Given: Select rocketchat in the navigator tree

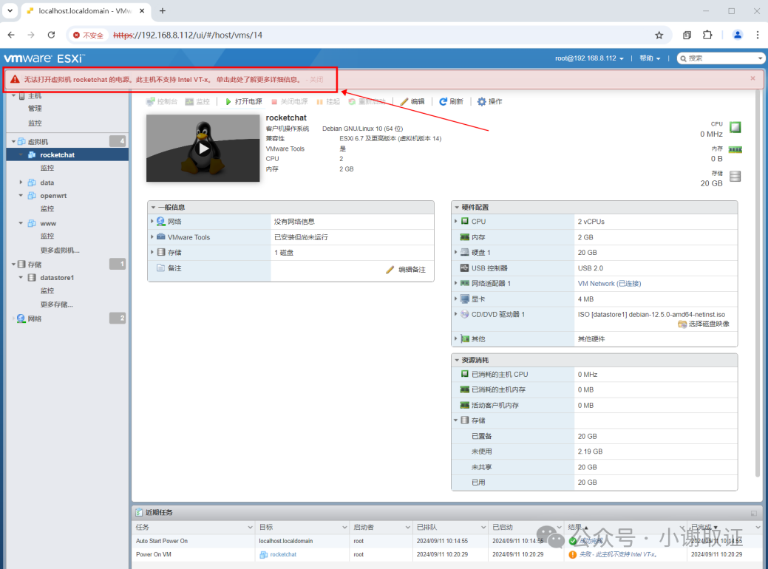Looking at the screenshot, I should (58, 154).
